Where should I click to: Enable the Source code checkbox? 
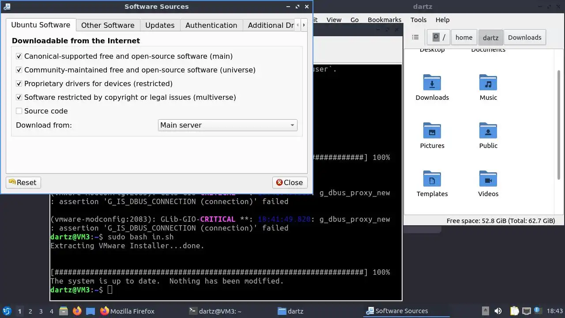19,111
